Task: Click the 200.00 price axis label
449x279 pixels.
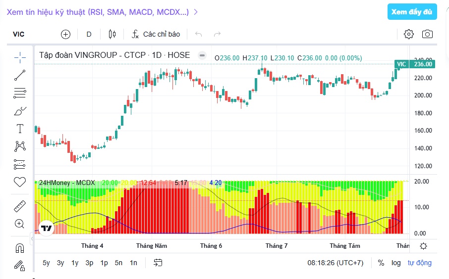Action: [423, 95]
